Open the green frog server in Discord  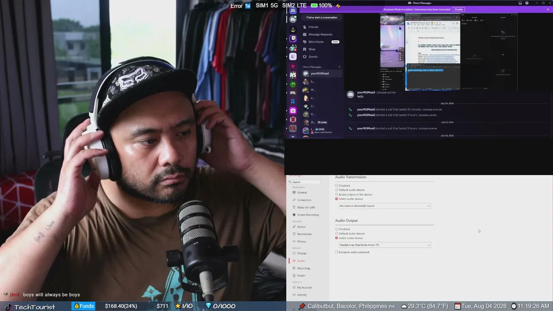coord(293,84)
